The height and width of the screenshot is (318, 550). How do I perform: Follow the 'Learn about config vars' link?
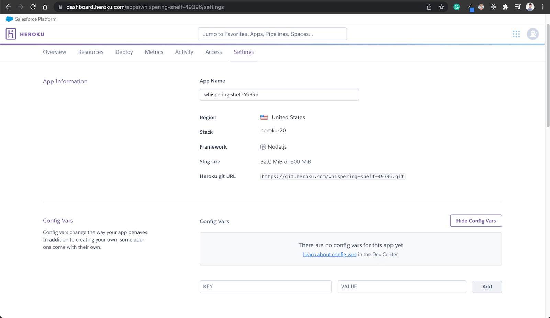click(329, 255)
